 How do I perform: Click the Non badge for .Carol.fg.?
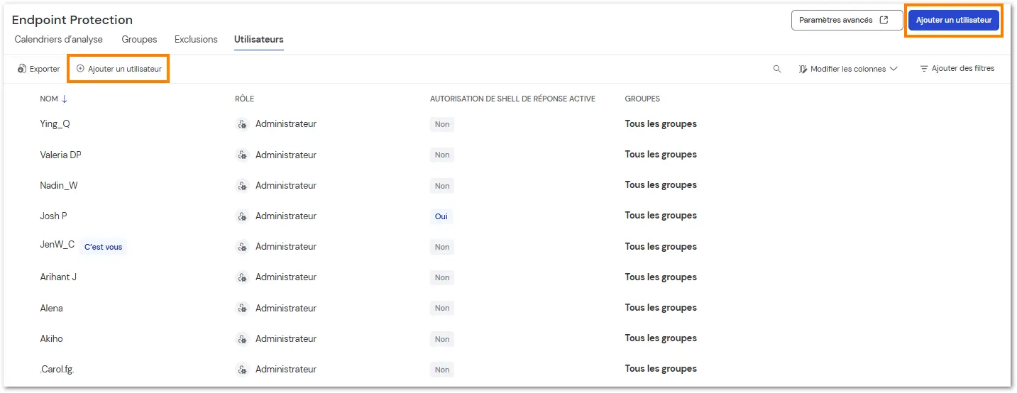[442, 370]
